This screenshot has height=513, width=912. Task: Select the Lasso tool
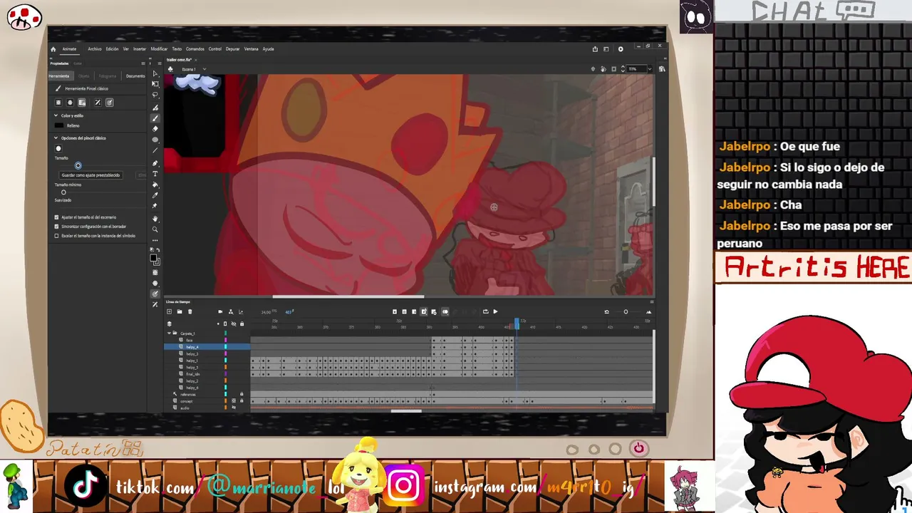155,95
